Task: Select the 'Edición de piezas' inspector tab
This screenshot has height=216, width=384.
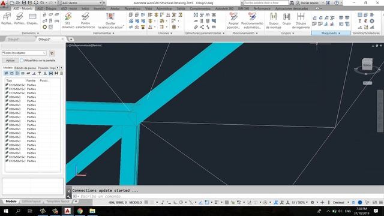Action: pyautogui.click(x=25, y=68)
